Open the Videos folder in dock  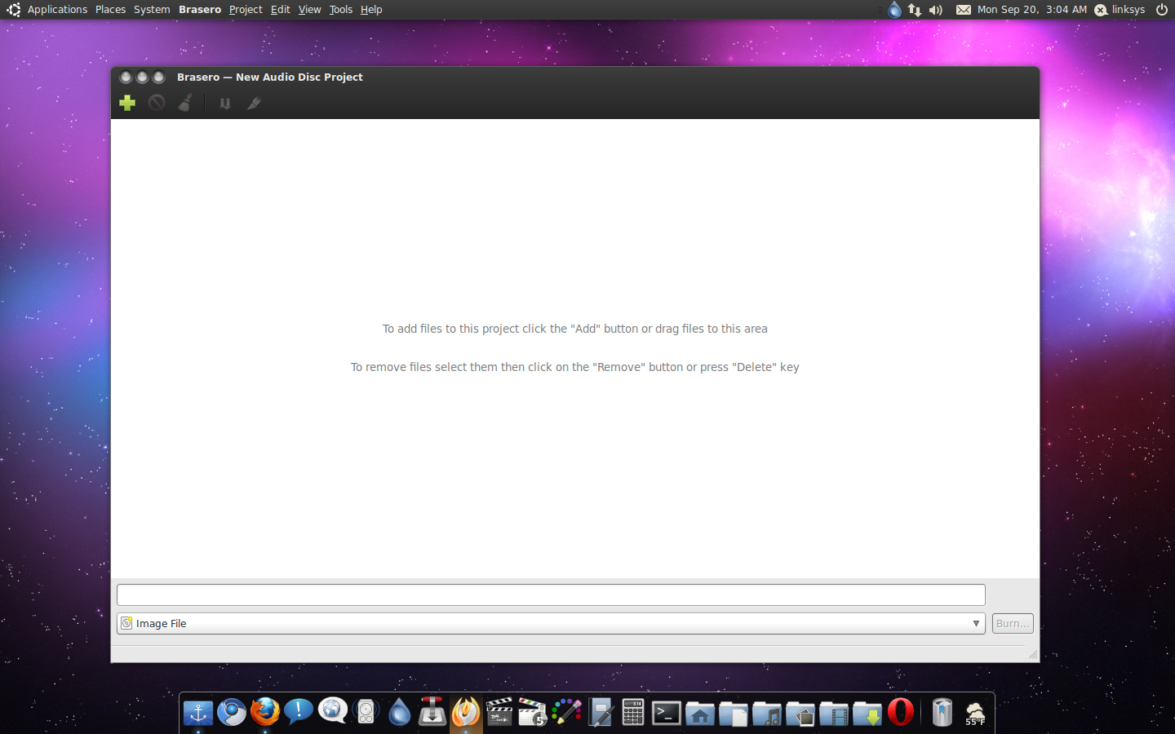coord(834,714)
